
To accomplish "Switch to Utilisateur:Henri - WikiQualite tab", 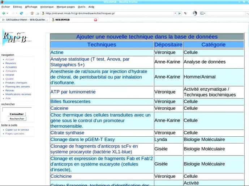I will 25,20.
